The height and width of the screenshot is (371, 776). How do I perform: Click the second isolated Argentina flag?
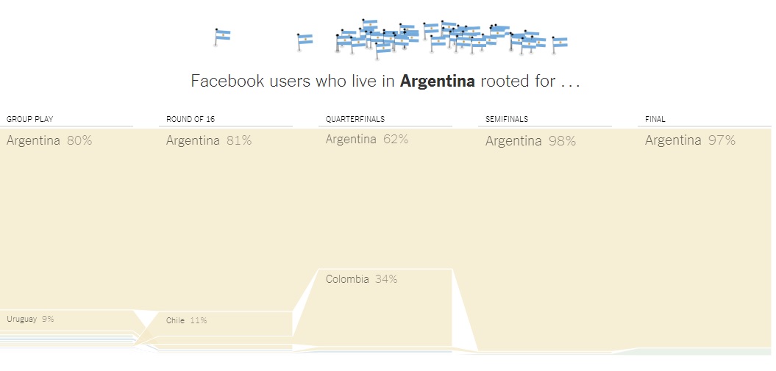tap(305, 41)
